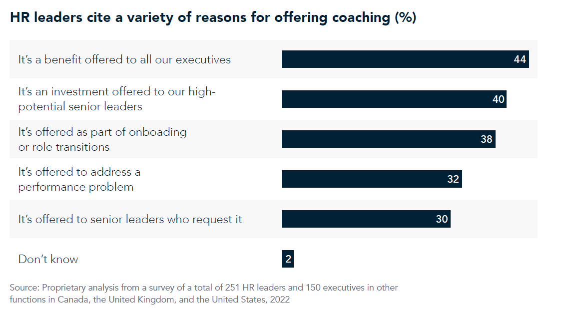Click the value 44 on the top bar

520,59
